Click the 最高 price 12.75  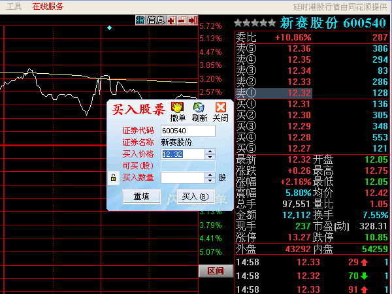click(x=376, y=171)
